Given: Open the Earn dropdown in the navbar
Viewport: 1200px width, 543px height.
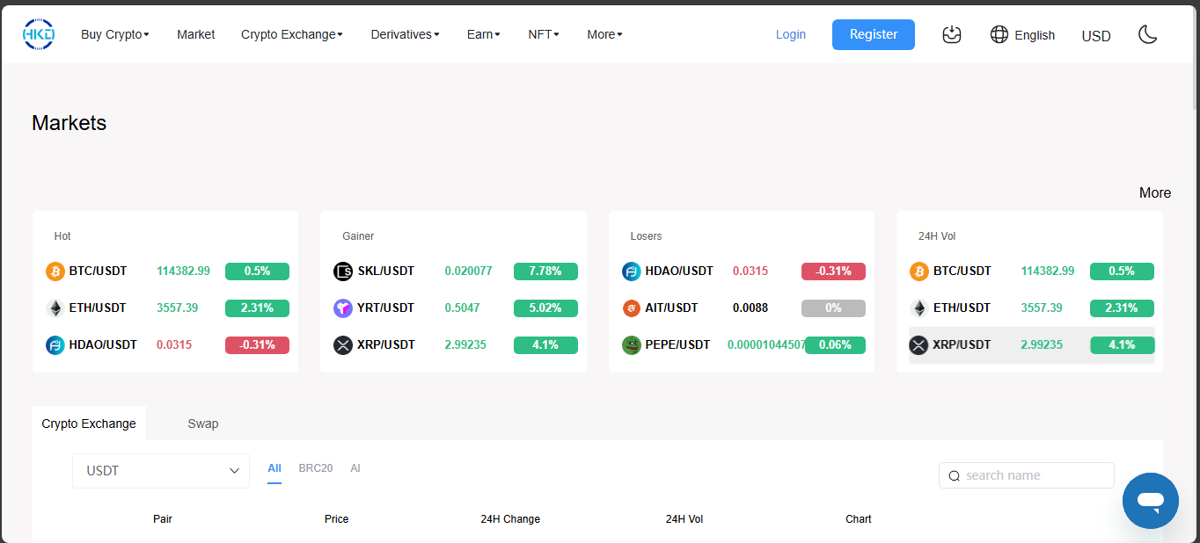Looking at the screenshot, I should (483, 34).
